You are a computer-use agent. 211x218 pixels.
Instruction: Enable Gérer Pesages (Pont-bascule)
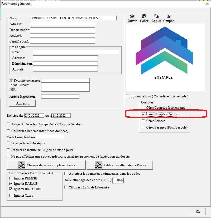(143, 127)
